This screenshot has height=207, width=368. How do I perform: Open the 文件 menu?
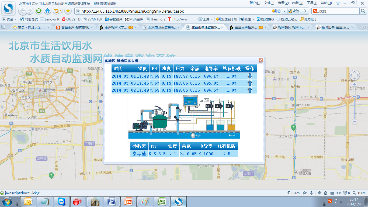pos(269,3)
